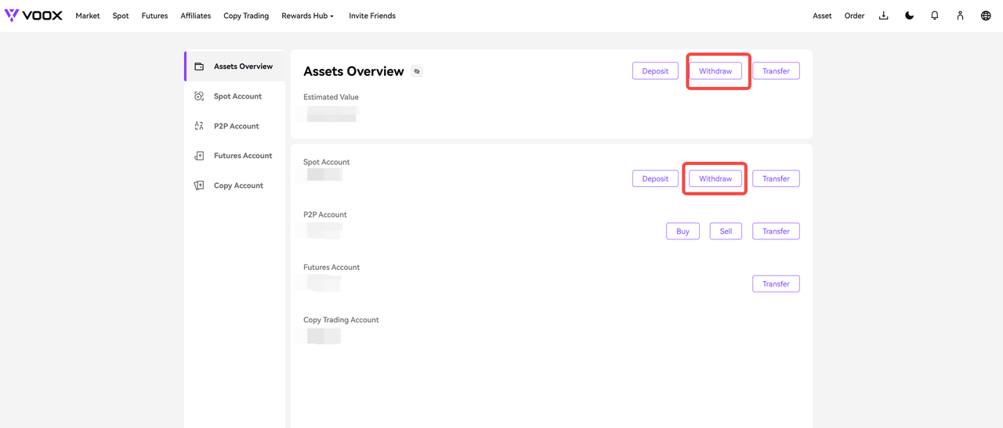Image resolution: width=1003 pixels, height=428 pixels.
Task: Expand the Rewards Hub dropdown
Action: [307, 16]
